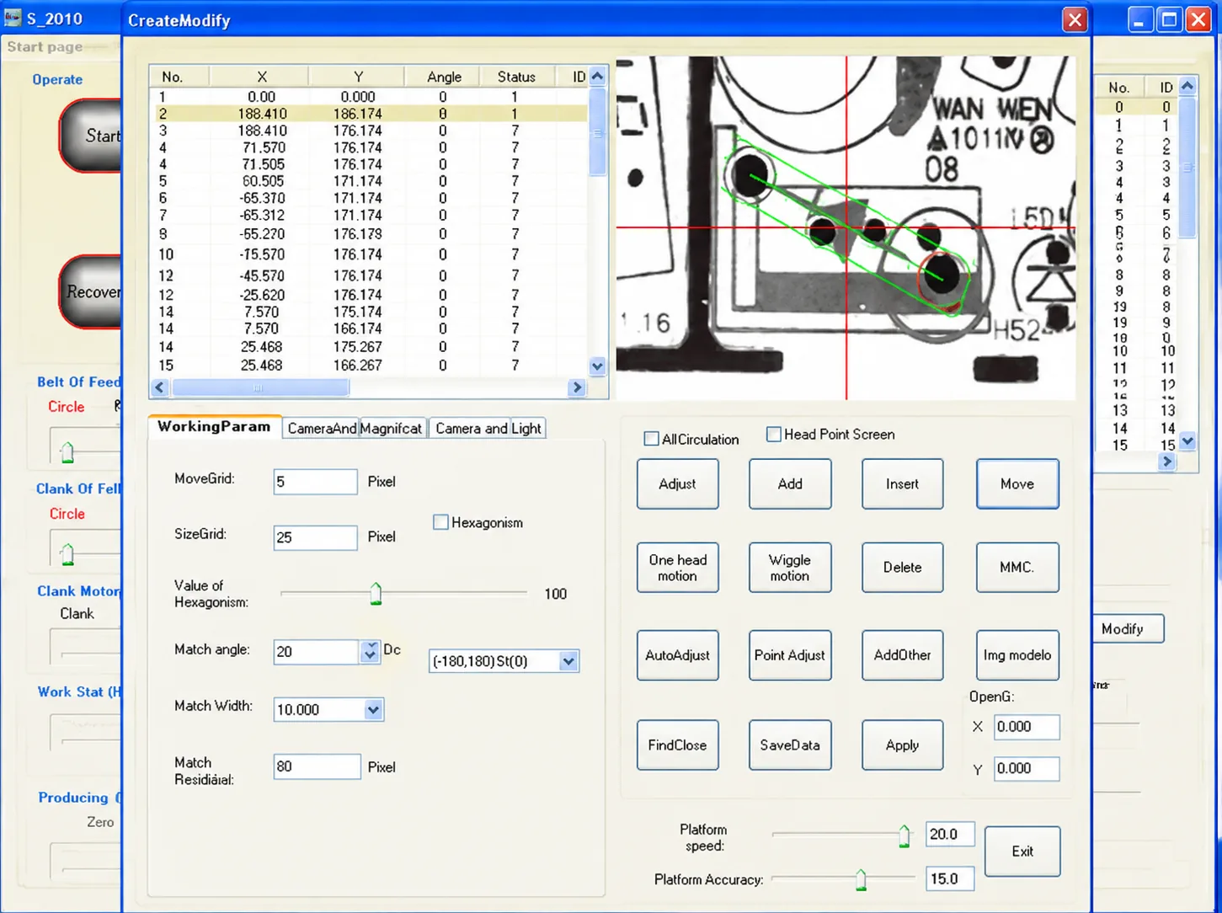Open the Match Width dropdown

[373, 710]
